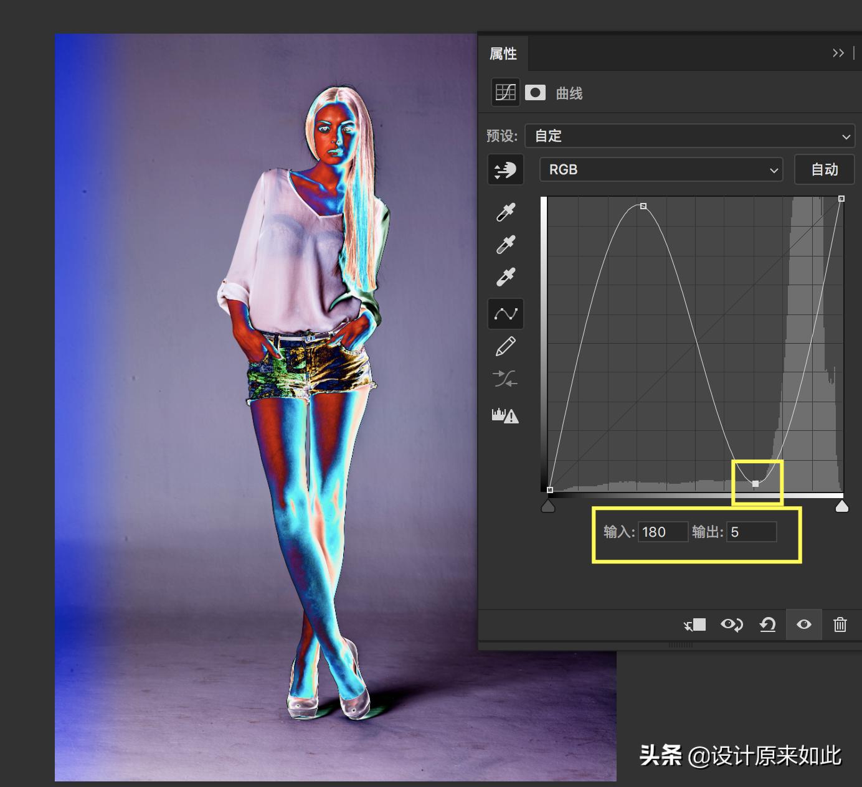This screenshot has width=862, height=787.
Task: Select the pencil tool to draw curve freehand
Action: tap(505, 346)
